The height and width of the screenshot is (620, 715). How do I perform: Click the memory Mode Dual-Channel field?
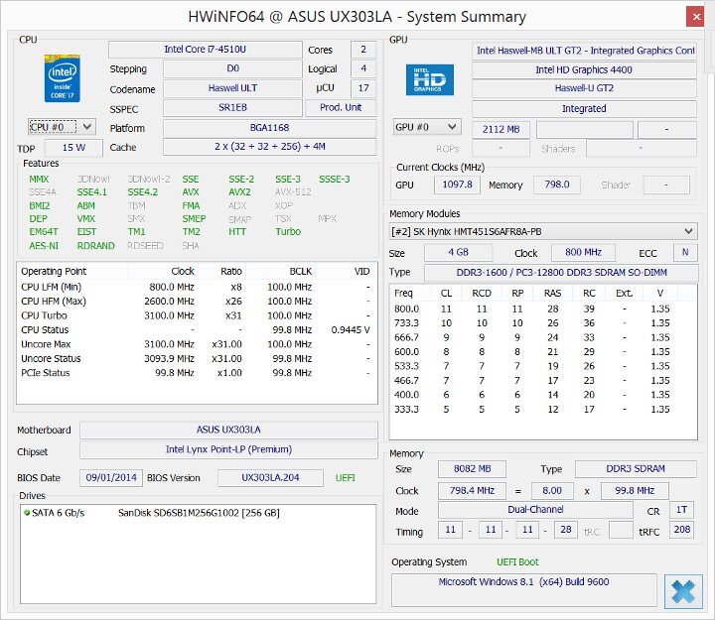point(535,510)
